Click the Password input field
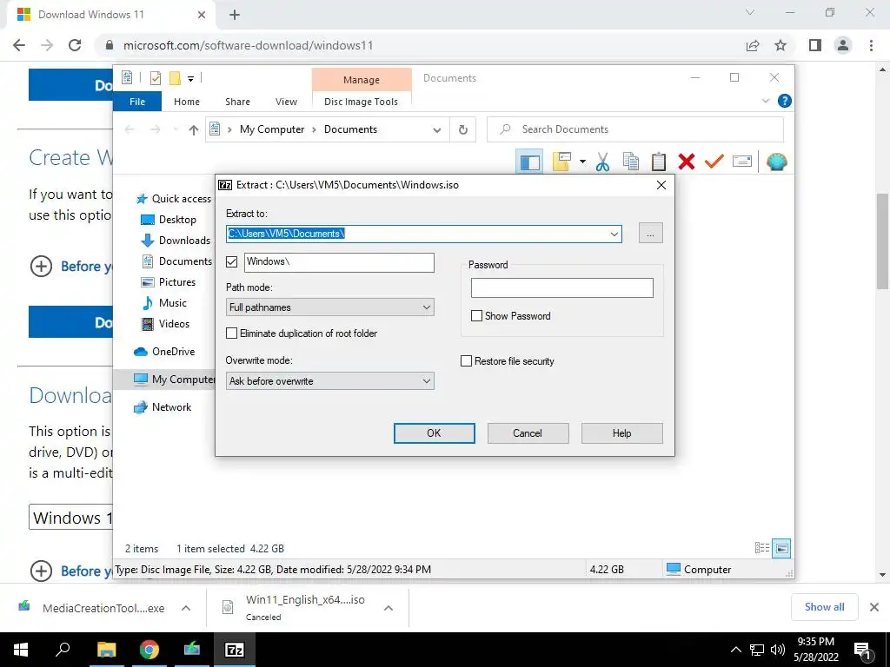 coord(562,288)
